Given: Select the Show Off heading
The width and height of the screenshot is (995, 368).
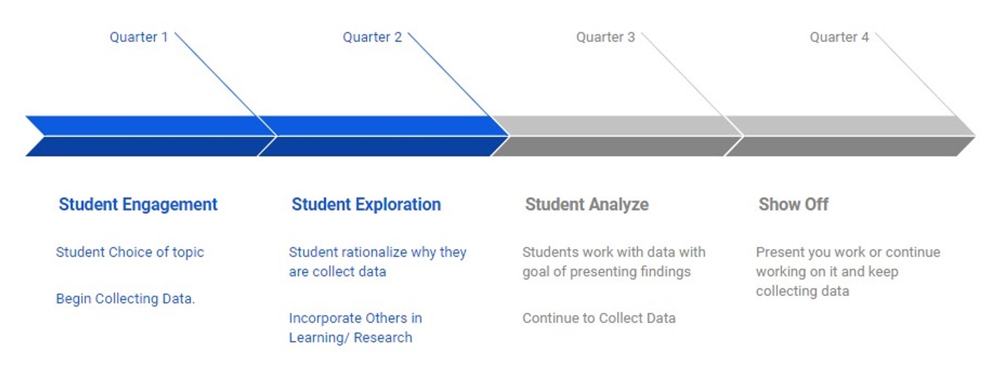Looking at the screenshot, I should click(793, 204).
